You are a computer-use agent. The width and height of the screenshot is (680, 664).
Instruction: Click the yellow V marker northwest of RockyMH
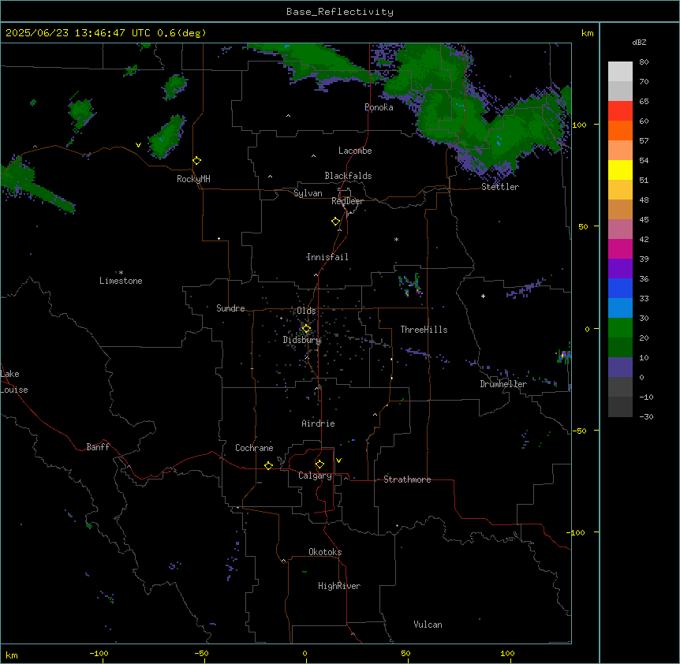click(138, 145)
